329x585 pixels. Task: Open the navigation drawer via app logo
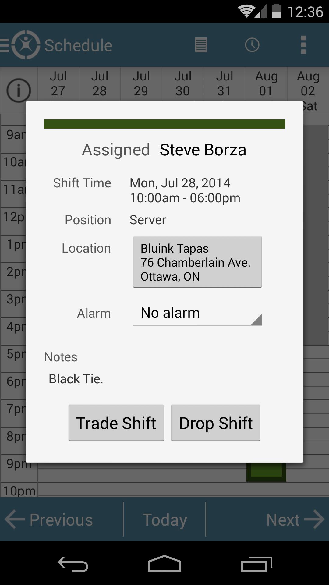pos(21,45)
